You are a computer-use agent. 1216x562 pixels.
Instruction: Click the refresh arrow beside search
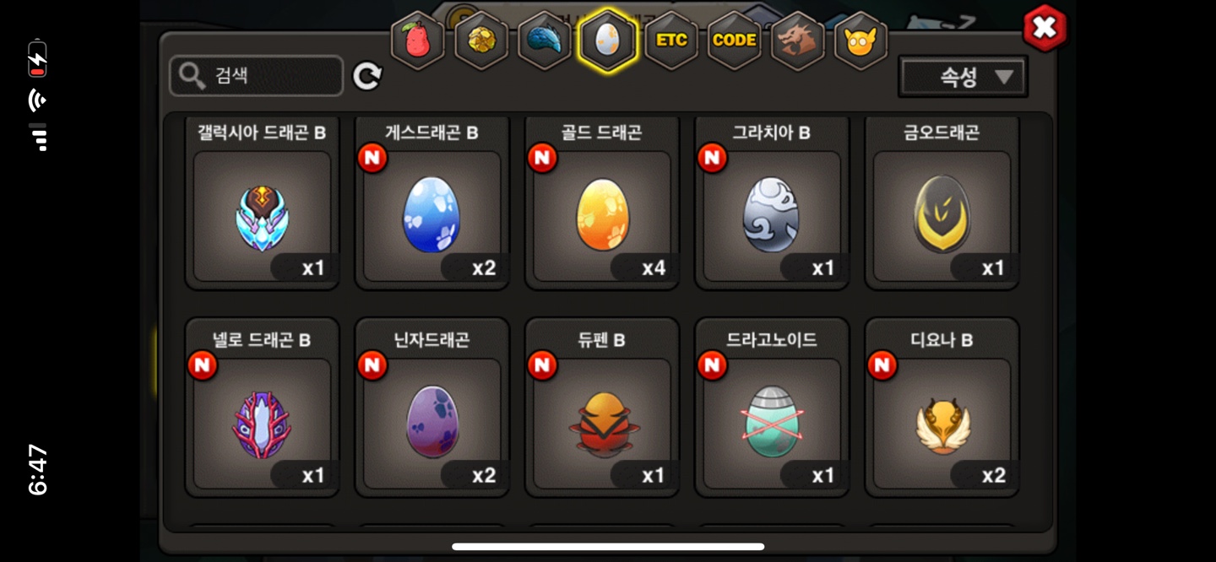click(x=366, y=77)
